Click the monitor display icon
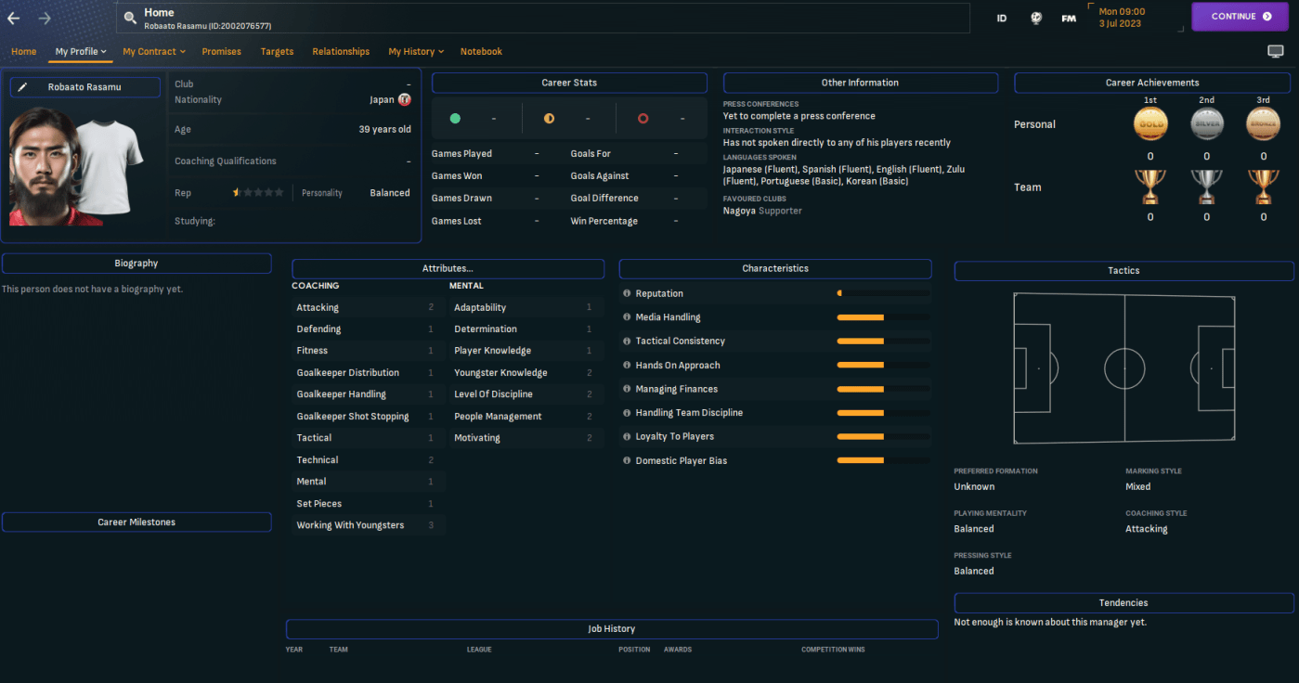This screenshot has height=683, width=1299. coord(1275,52)
